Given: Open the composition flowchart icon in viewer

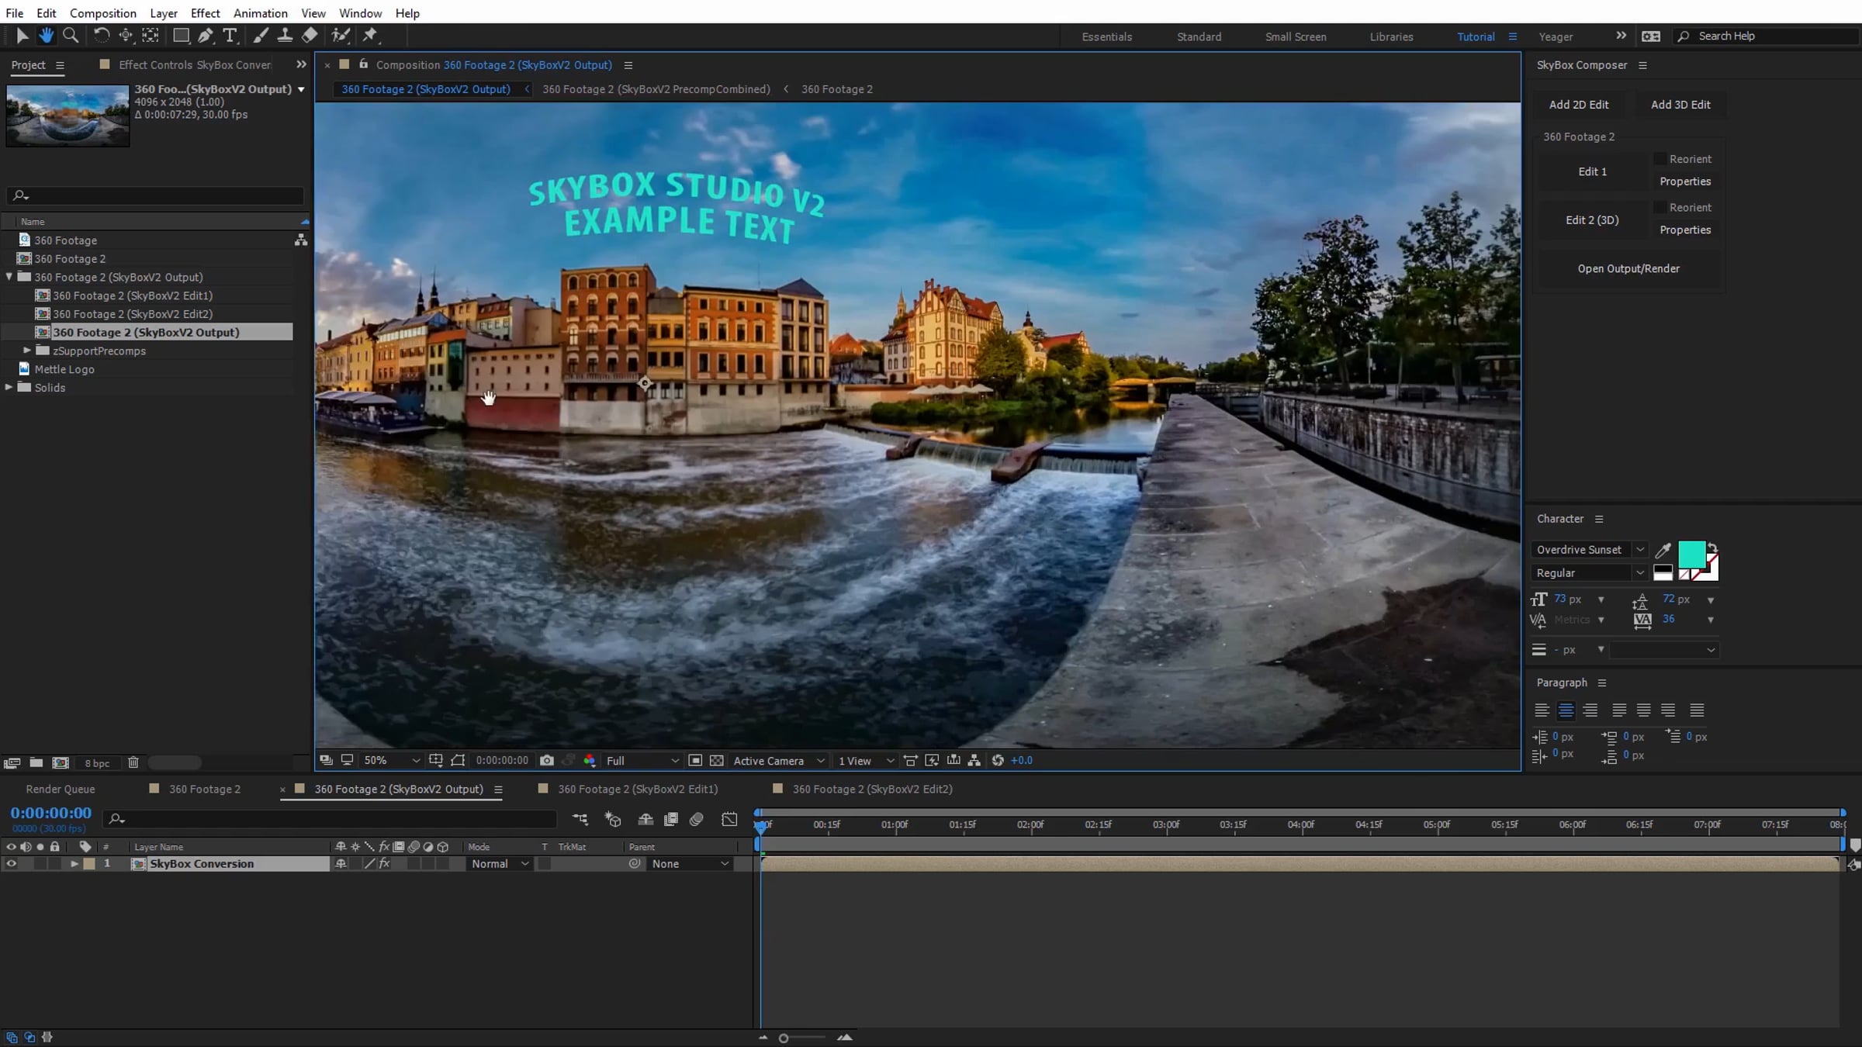Looking at the screenshot, I should pos(974,761).
